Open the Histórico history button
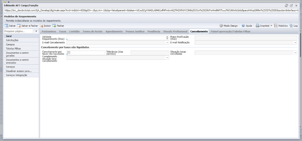The height and width of the screenshot is (141, 302). [281, 26]
